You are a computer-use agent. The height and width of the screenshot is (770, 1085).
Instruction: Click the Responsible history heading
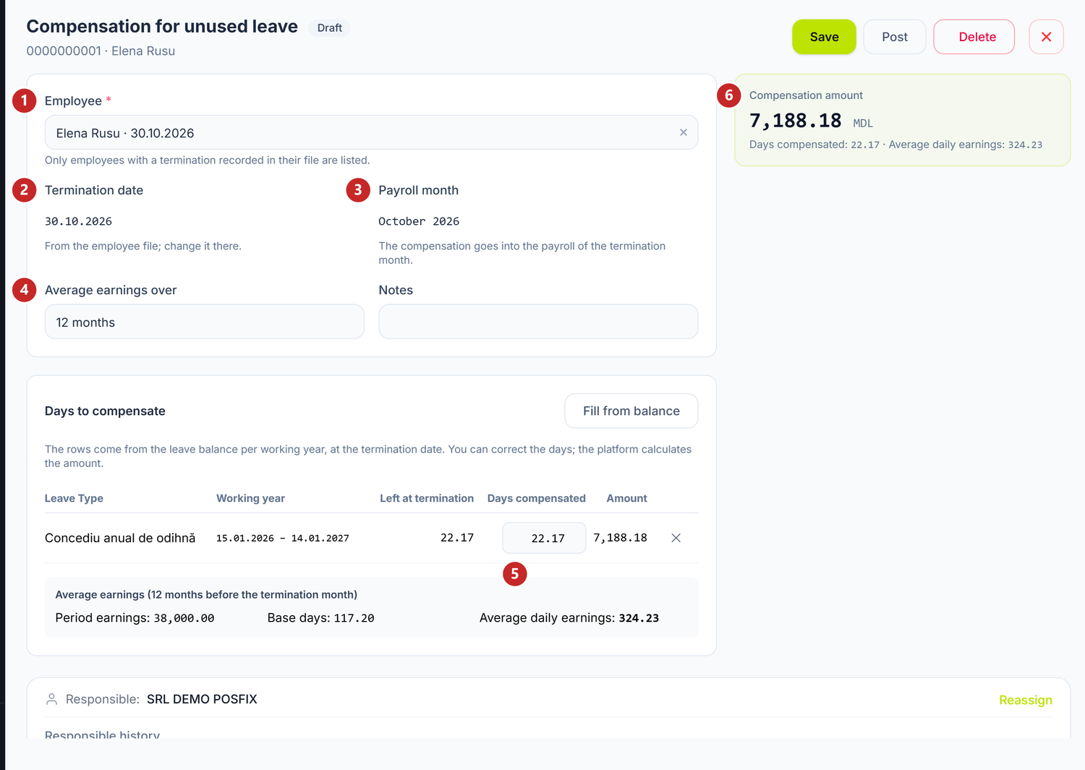point(102,734)
